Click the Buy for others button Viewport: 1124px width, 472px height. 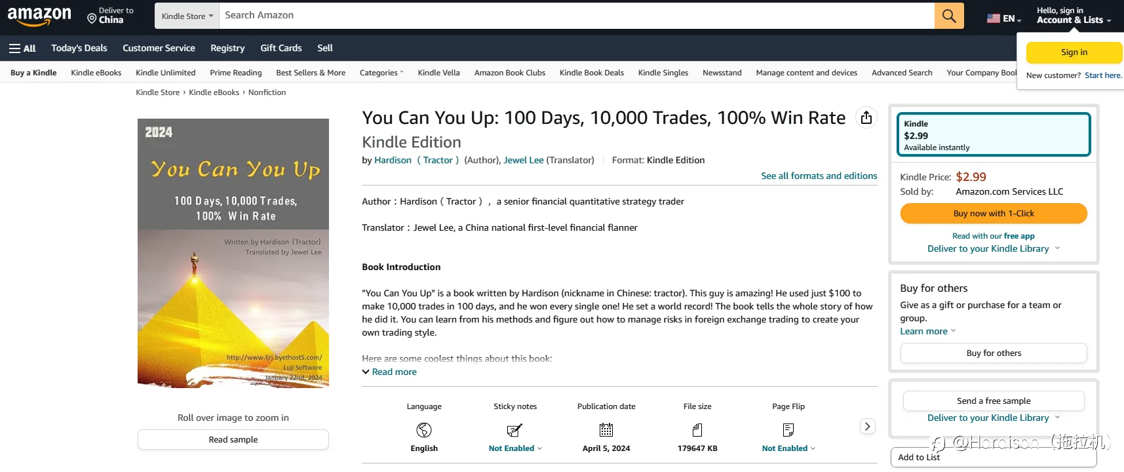tap(994, 353)
